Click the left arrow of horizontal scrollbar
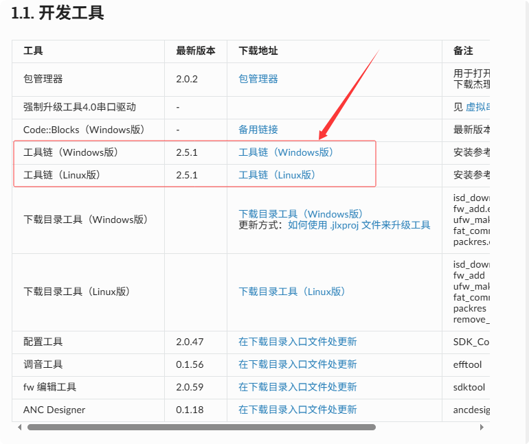 [19, 427]
